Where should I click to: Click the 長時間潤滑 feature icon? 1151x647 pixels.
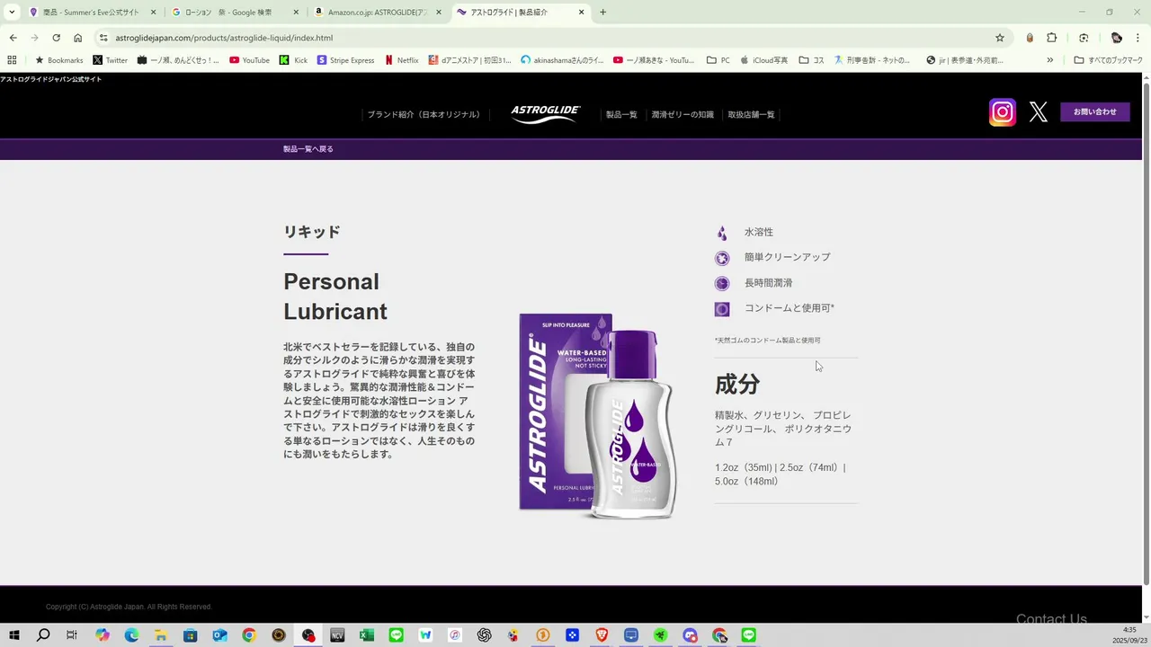click(722, 284)
